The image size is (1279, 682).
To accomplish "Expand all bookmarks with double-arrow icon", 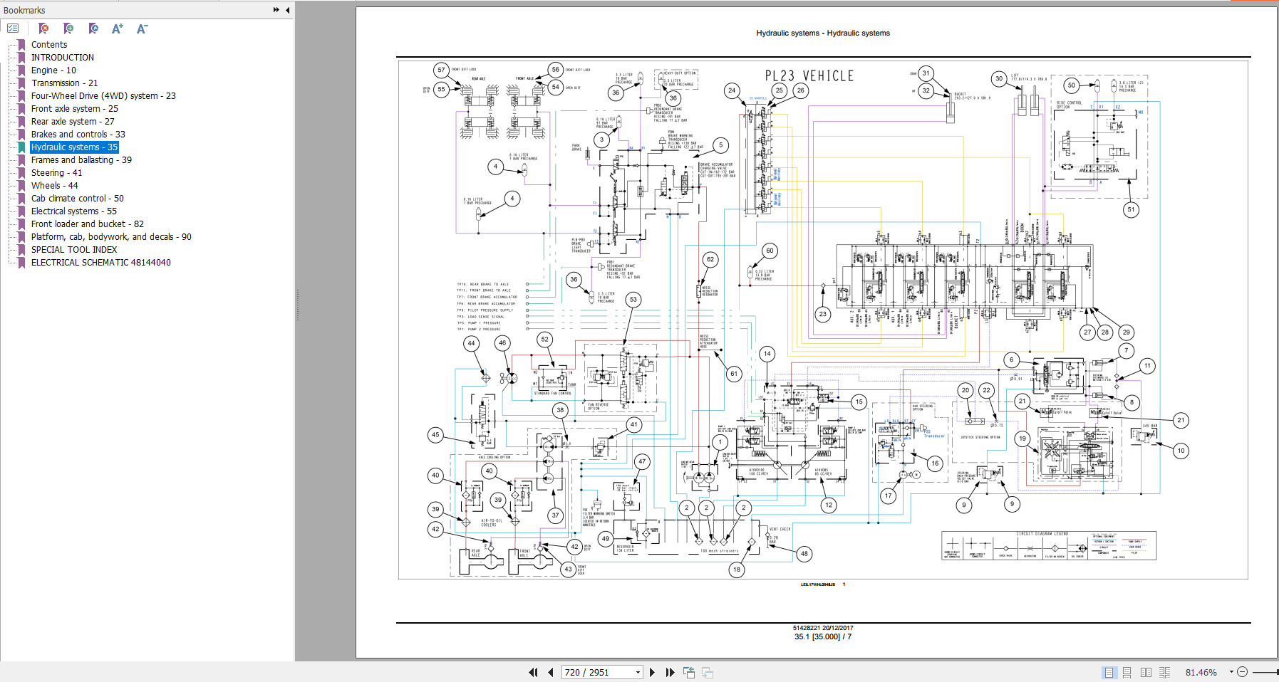I will point(276,10).
